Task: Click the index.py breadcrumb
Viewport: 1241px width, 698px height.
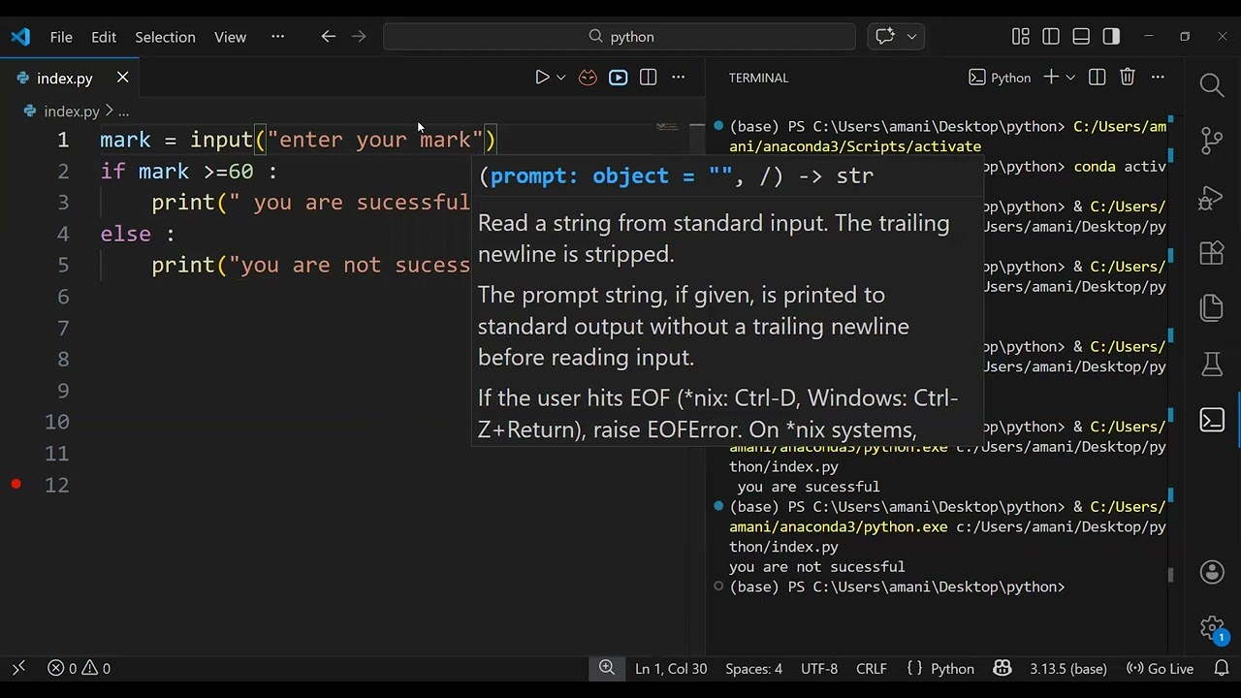Action: click(63, 111)
